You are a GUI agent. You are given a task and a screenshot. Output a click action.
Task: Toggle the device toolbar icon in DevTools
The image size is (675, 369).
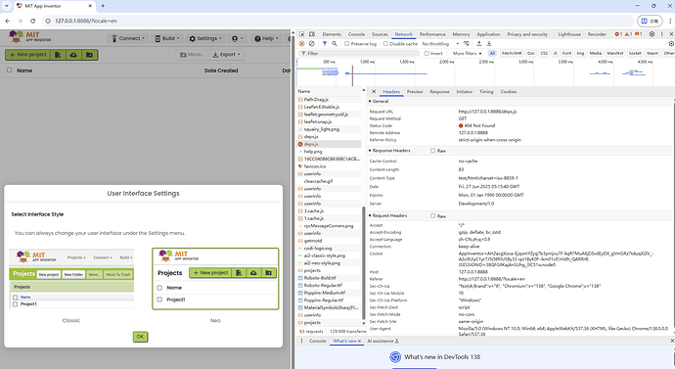coord(312,34)
